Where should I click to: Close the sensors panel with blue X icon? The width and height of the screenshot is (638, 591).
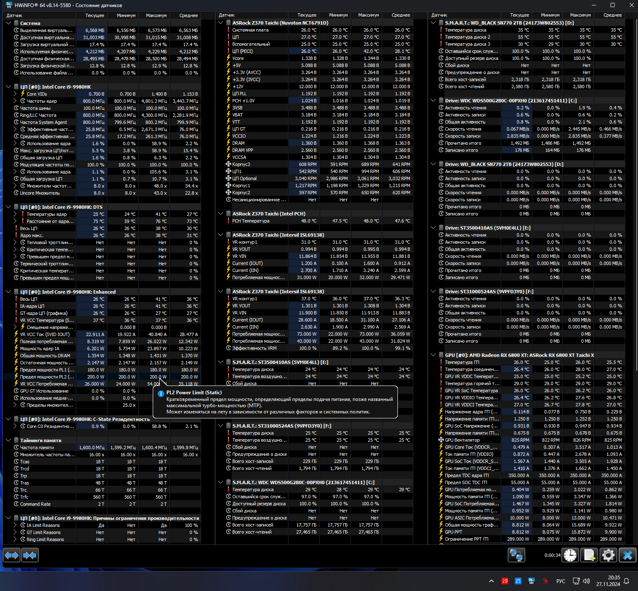pos(628,555)
